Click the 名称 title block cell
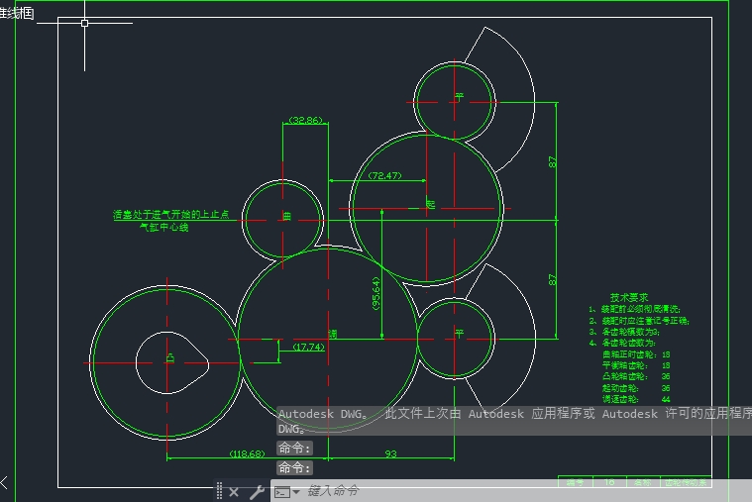Screen dimensions: 752x502 click(643, 482)
